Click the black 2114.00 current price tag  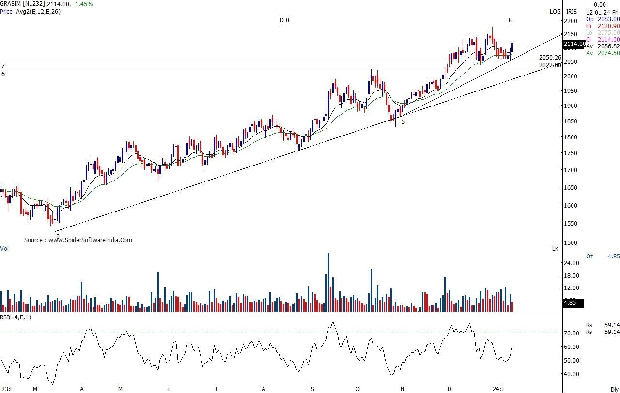click(x=574, y=44)
